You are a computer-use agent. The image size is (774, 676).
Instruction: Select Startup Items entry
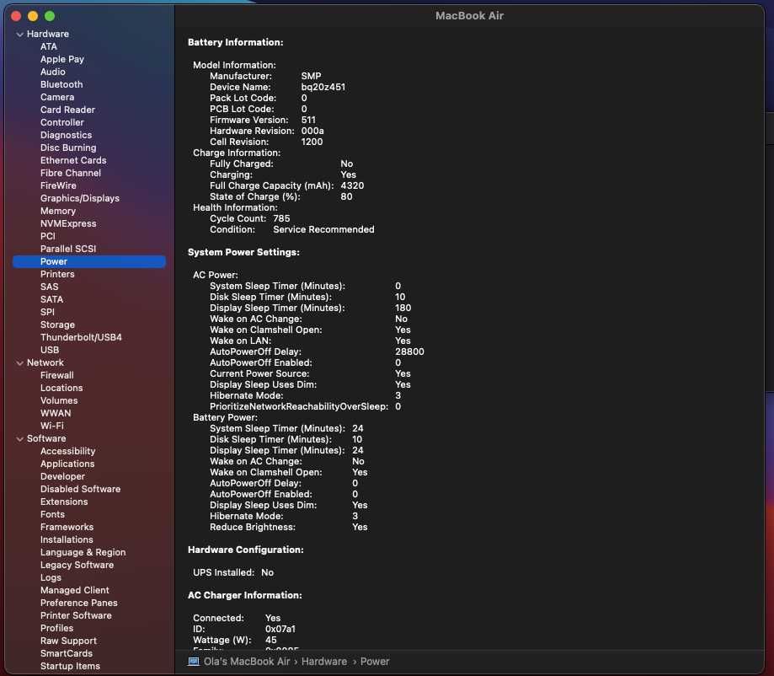pyautogui.click(x=70, y=666)
